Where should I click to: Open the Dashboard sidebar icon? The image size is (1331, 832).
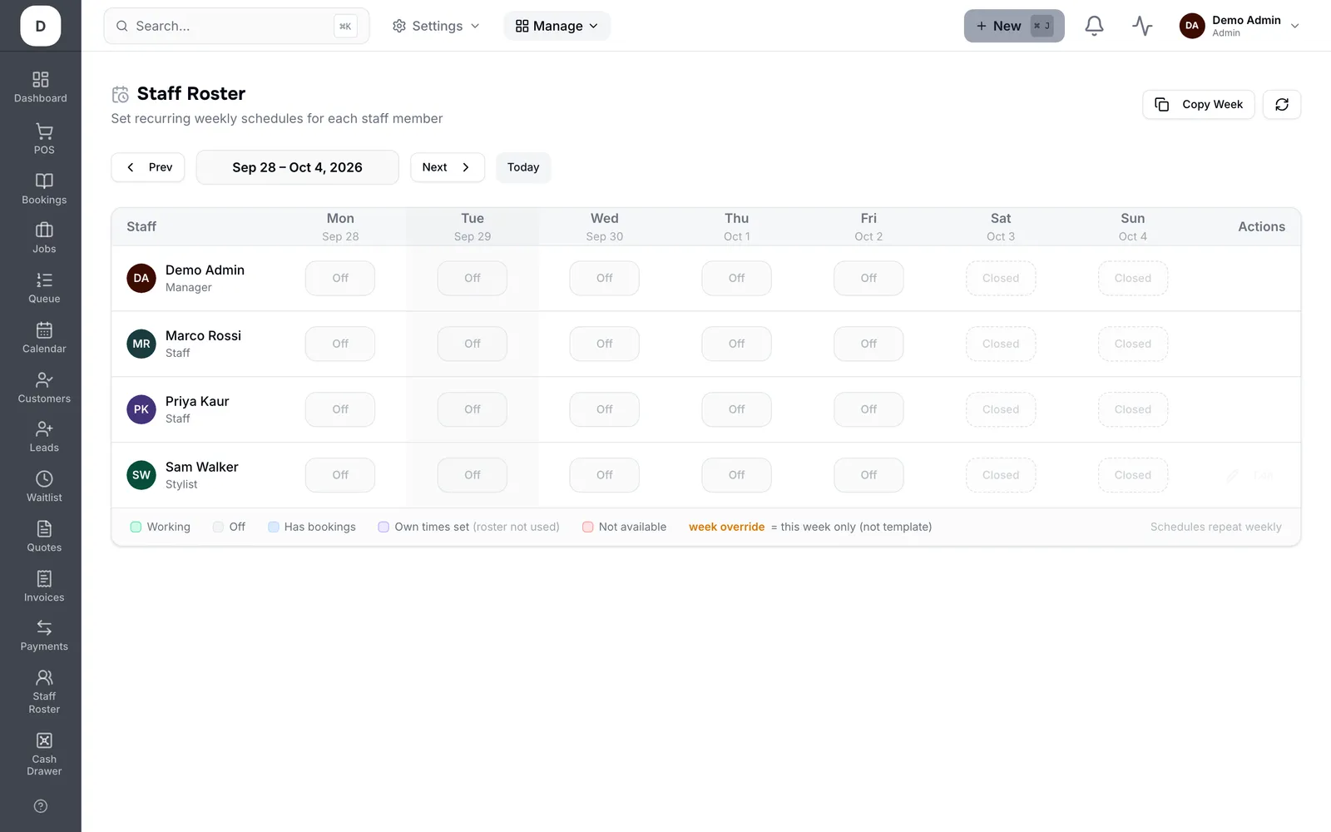pyautogui.click(x=41, y=87)
